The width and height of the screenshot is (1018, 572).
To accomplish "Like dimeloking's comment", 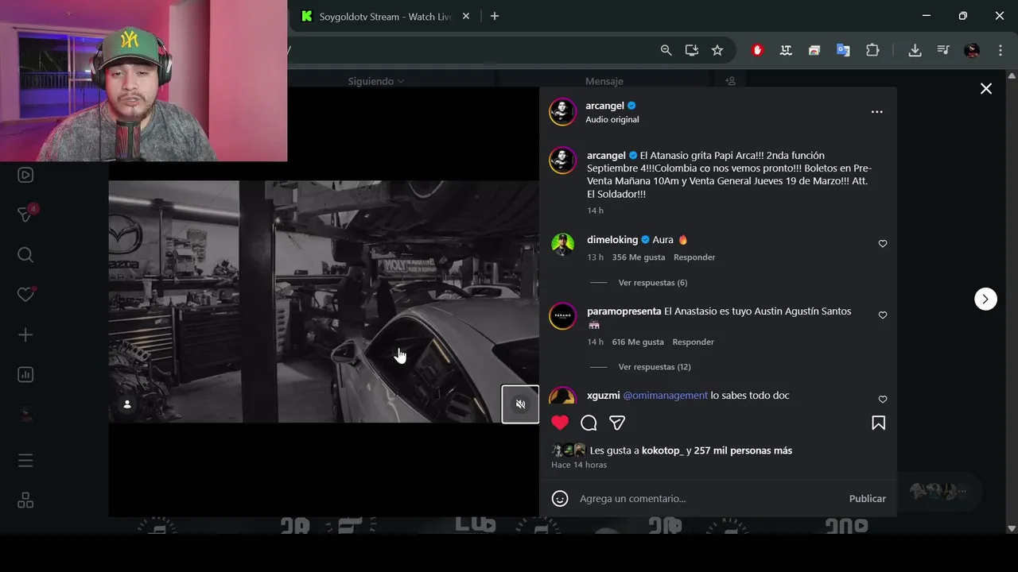I will [x=882, y=244].
